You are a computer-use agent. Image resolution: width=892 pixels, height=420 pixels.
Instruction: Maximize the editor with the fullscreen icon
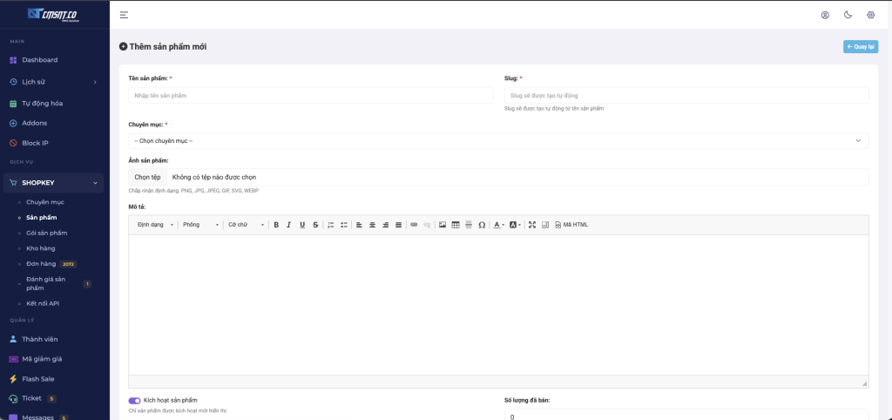point(532,225)
